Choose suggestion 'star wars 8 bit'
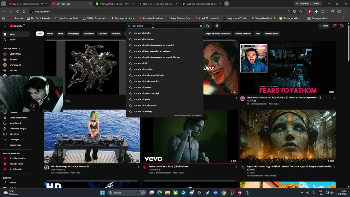 (x=165, y=63)
